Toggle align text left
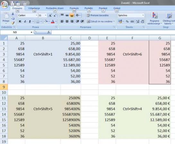The width and height of the screenshot is (175, 144). pyautogui.click(x=62, y=21)
